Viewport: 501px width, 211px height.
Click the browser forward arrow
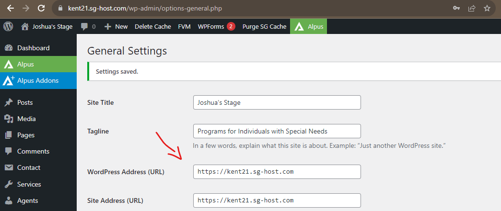point(26,8)
